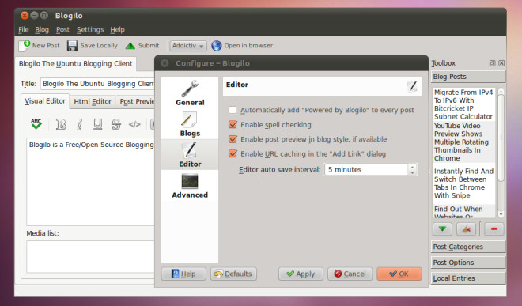The image size is (522, 306).
Task: Apply underline formatting in visual editor
Action: (x=97, y=124)
